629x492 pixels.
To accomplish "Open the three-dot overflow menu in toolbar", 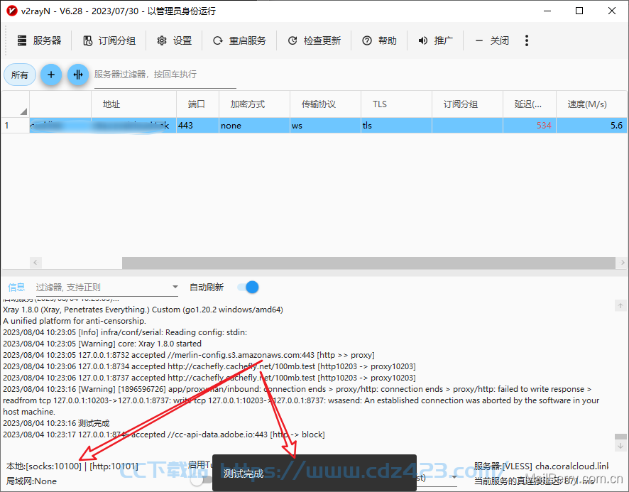I will pyautogui.click(x=527, y=40).
